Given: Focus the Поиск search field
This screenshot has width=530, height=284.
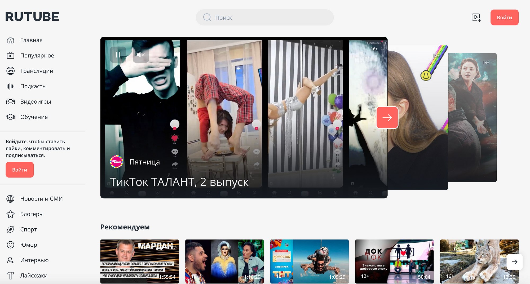Looking at the screenshot, I should coord(264,17).
